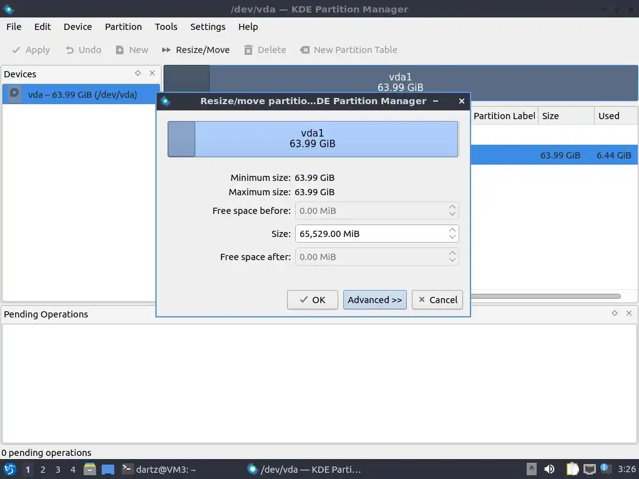Click the 0 pending operations status text
The width and height of the screenshot is (639, 479).
(x=46, y=453)
